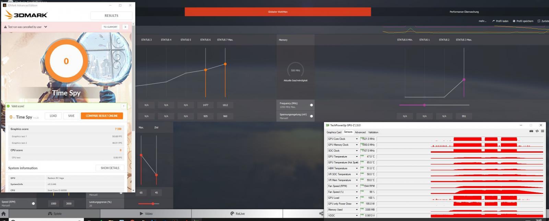Open SOC Clock sensor dropdown
This screenshot has height=221, width=549.
coord(357,151)
